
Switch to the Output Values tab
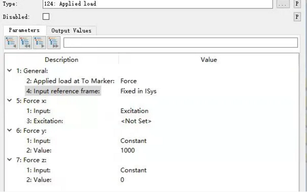pyautogui.click(x=71, y=30)
